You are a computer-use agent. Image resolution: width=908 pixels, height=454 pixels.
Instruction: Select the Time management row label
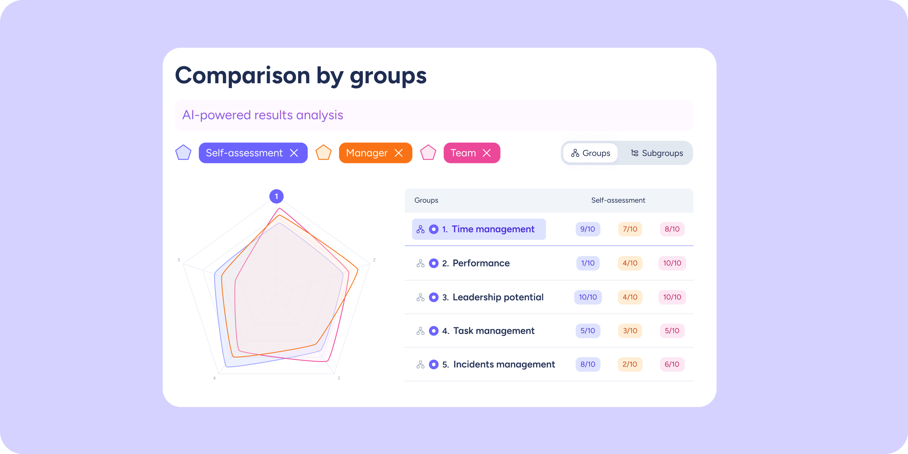[493, 229]
